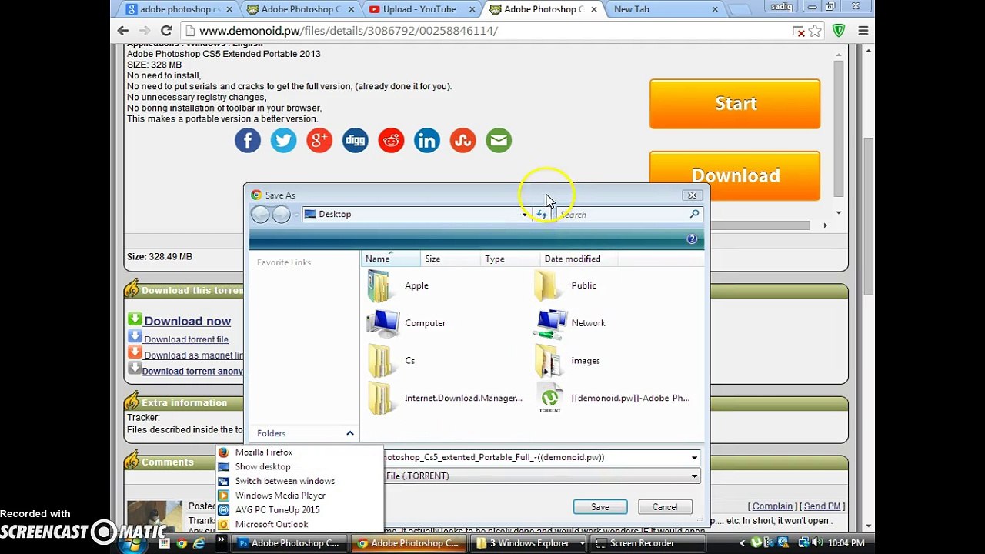985x554 pixels.
Task: Collapse the Folders pane
Action: (x=349, y=433)
